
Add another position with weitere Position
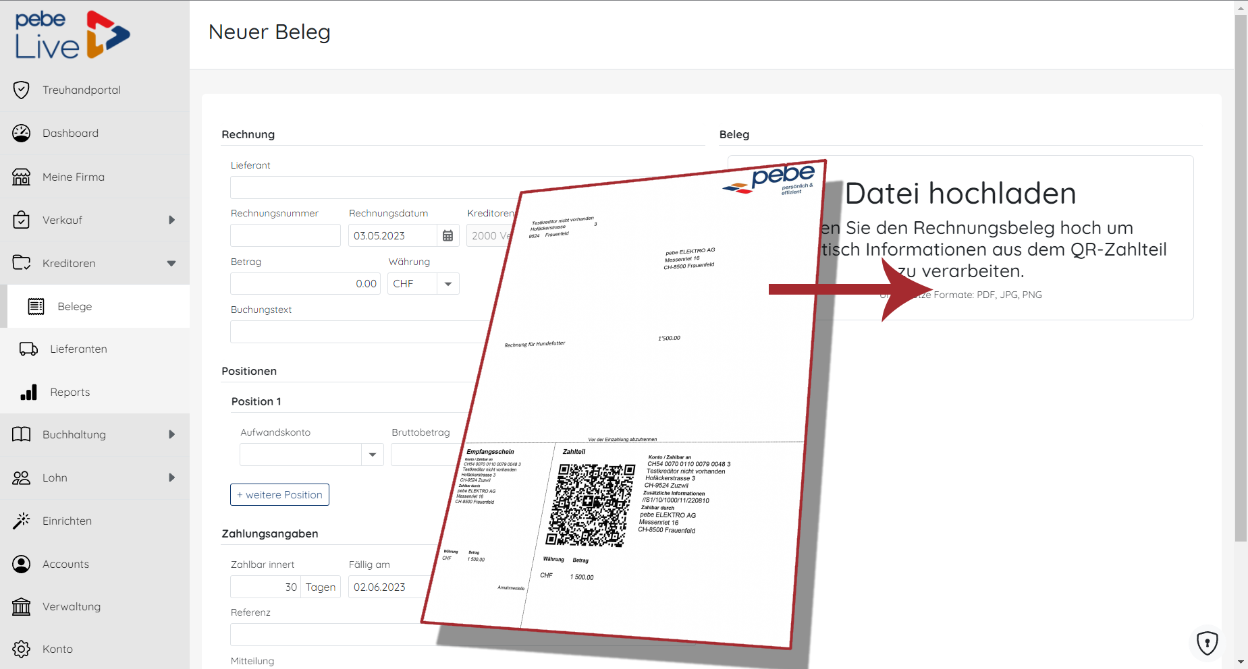point(279,494)
